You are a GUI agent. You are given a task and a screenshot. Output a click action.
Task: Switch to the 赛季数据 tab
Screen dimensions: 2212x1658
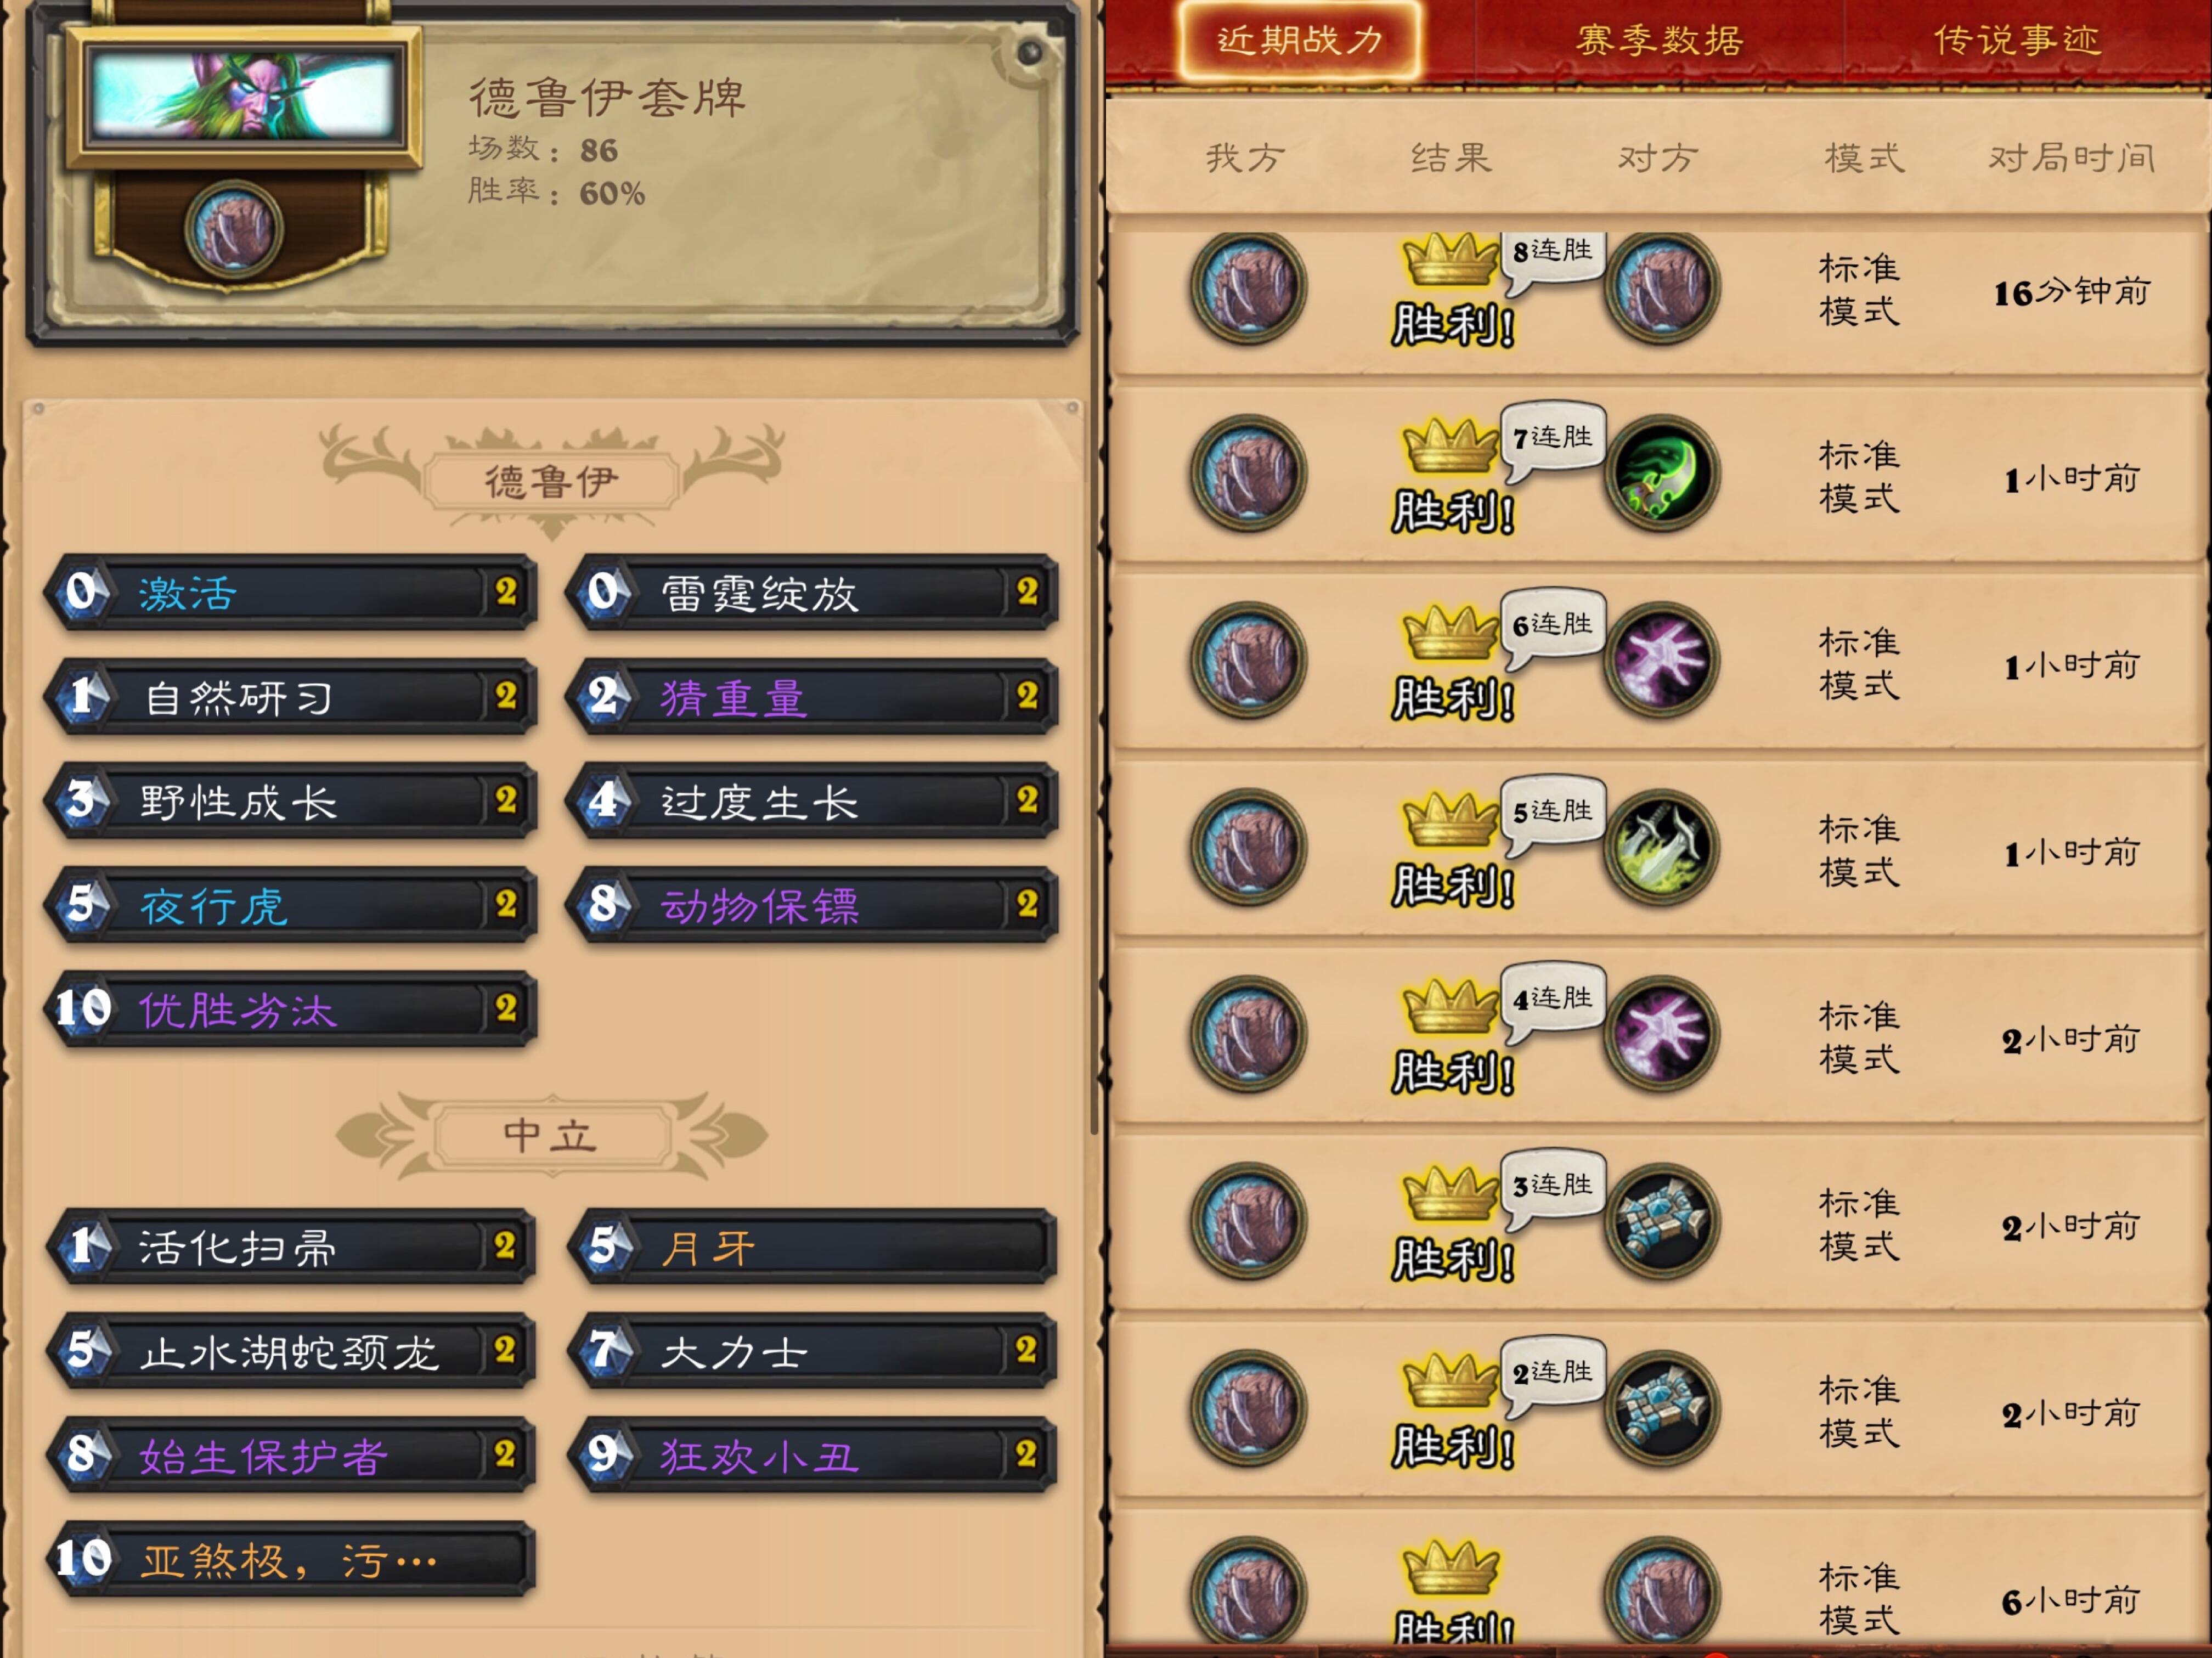click(1659, 40)
